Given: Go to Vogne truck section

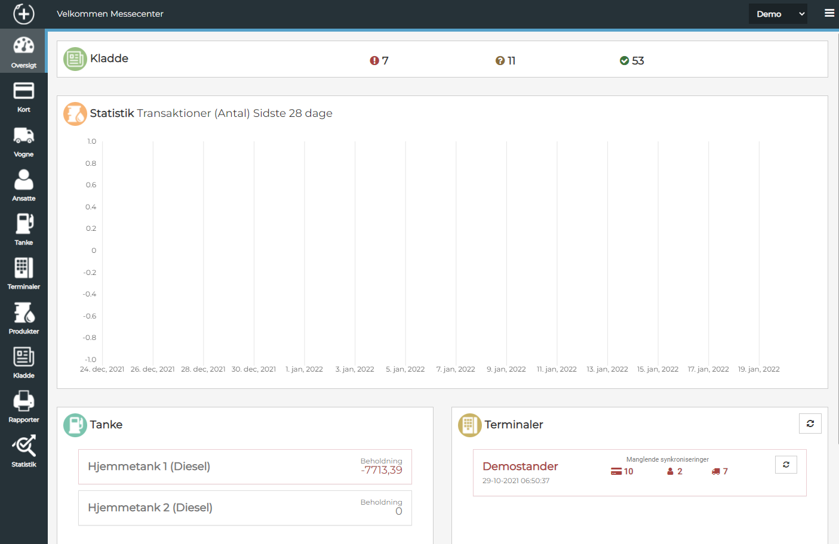Looking at the screenshot, I should pyautogui.click(x=24, y=141).
